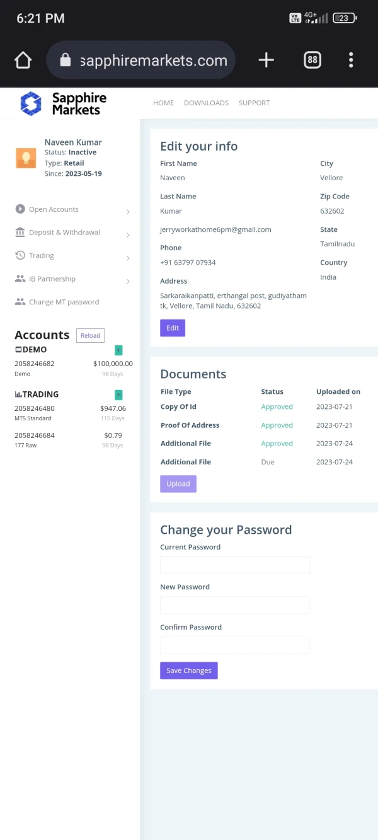Image resolution: width=378 pixels, height=840 pixels.
Task: Open the DOWNLOADS menu item
Action: point(206,103)
